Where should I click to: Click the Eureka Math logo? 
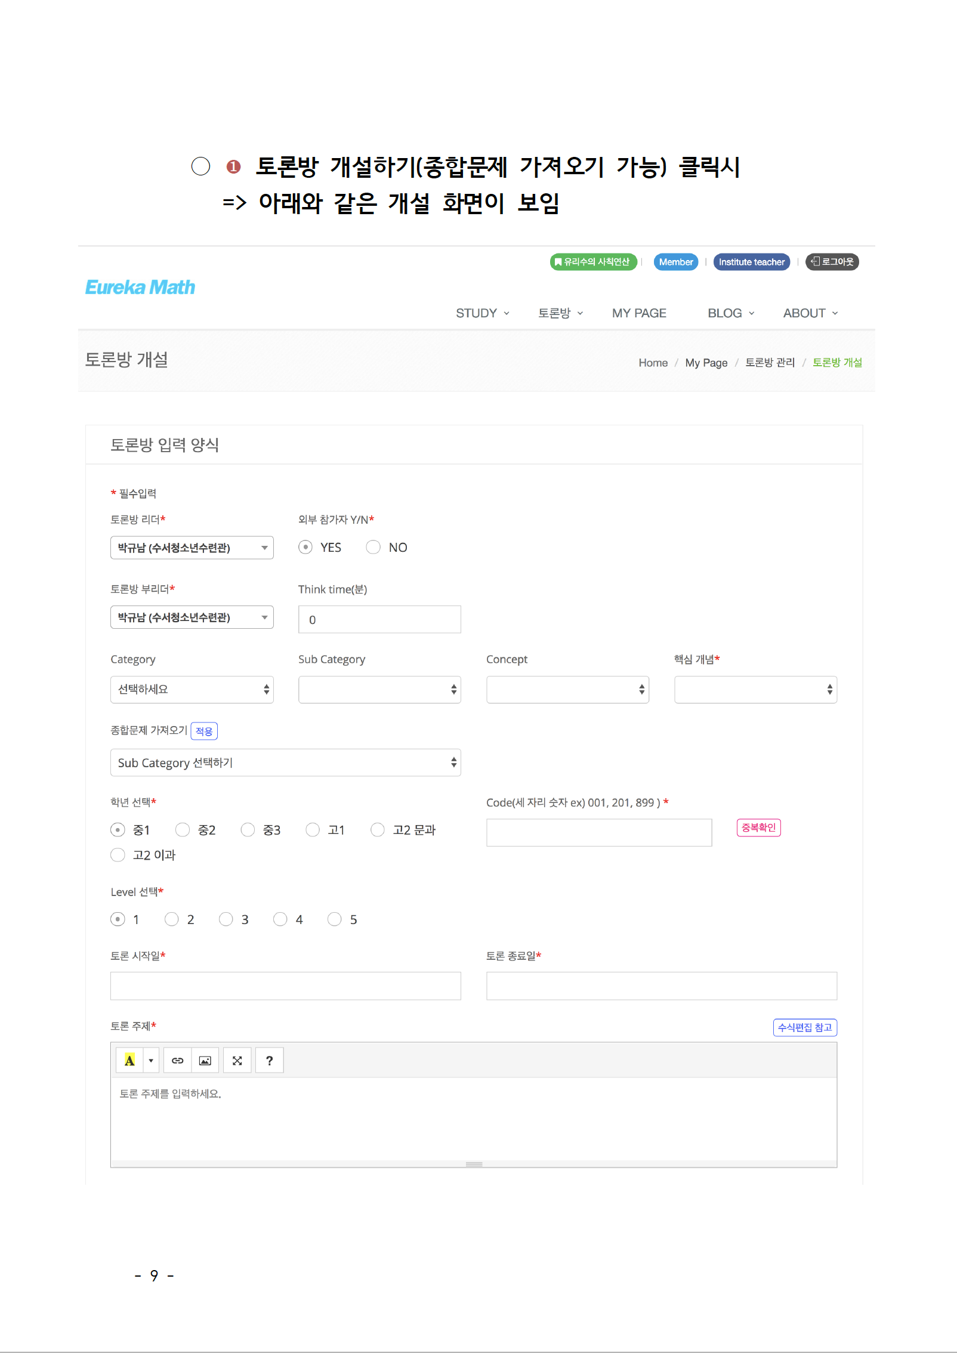point(140,287)
